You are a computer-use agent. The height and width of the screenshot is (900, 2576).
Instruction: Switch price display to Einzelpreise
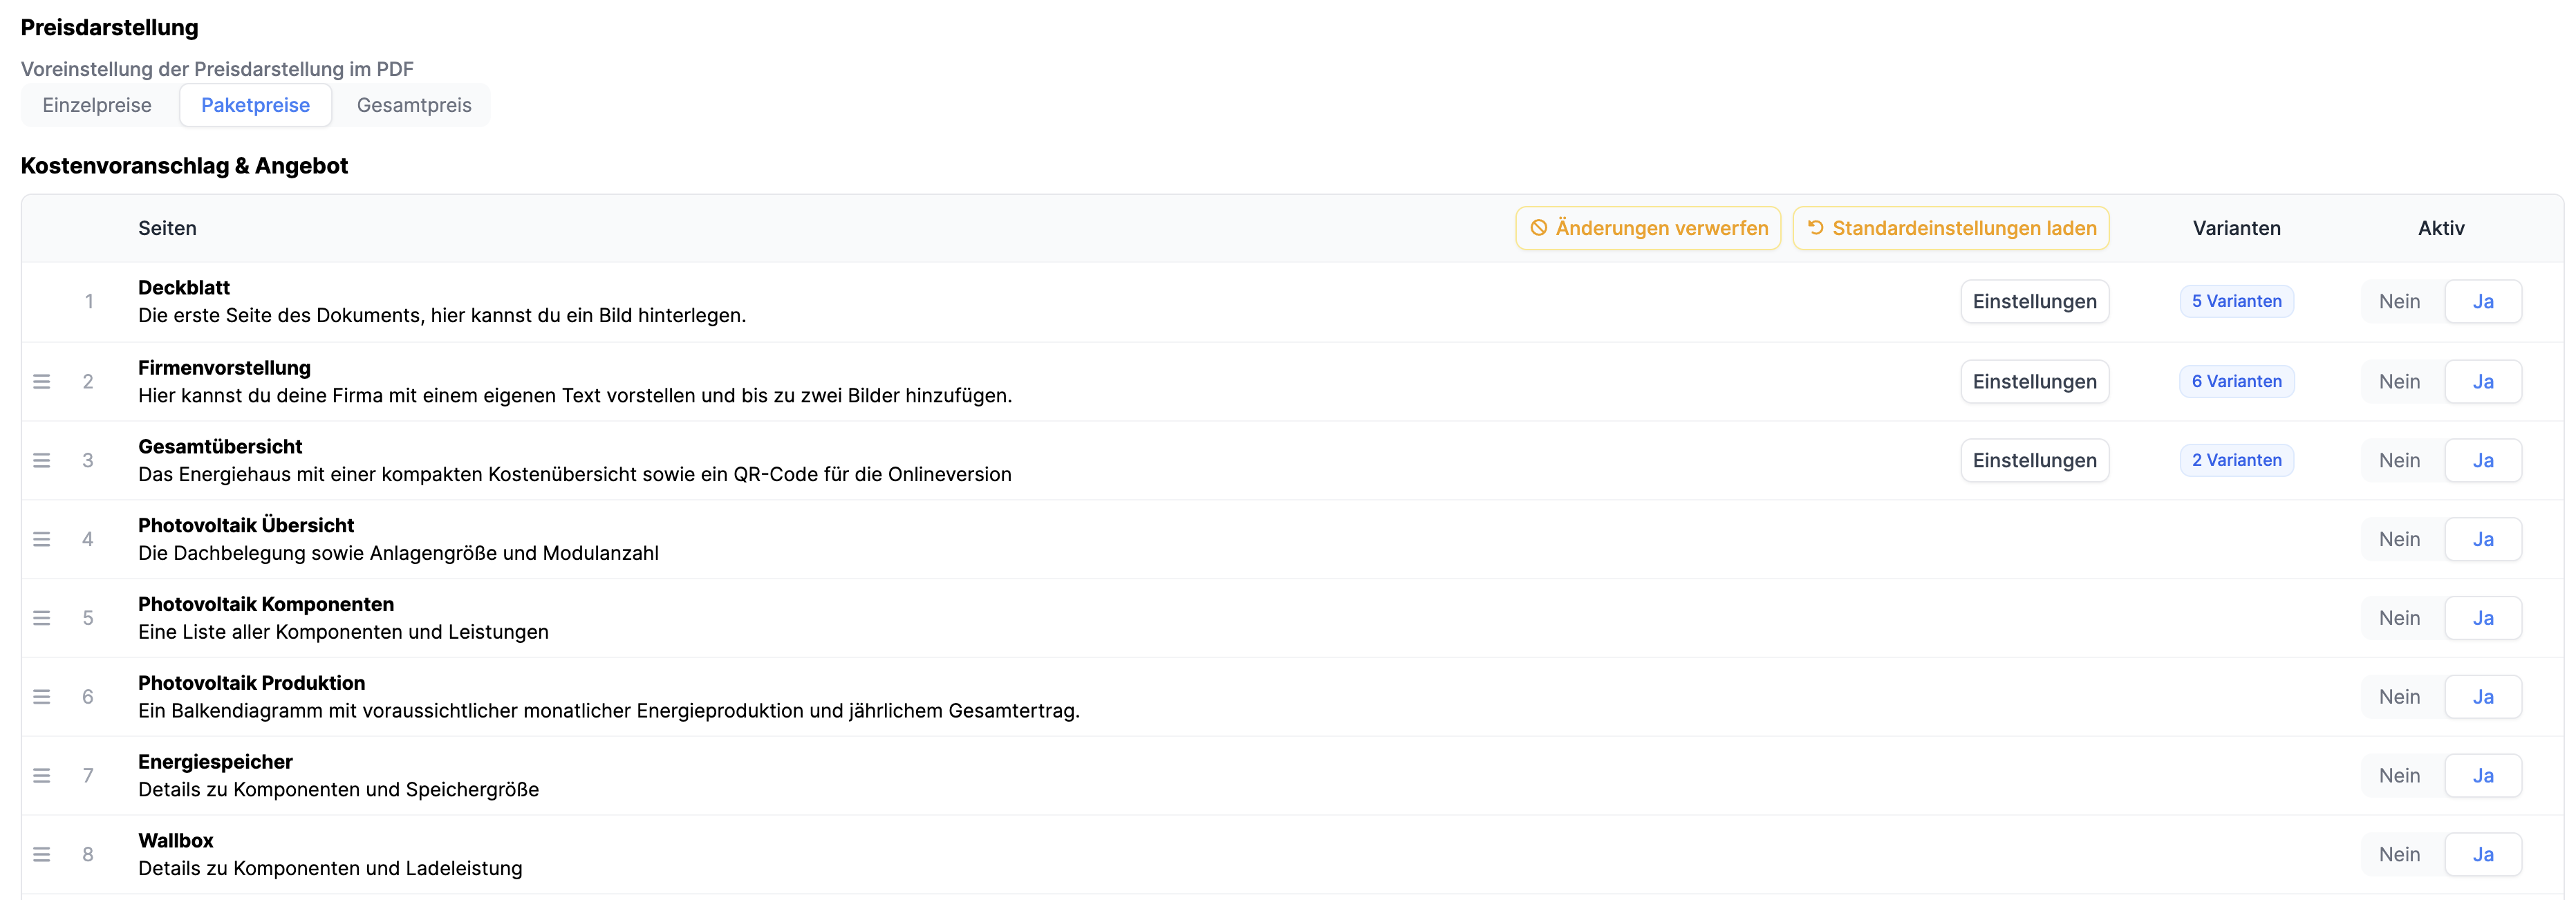tap(97, 105)
